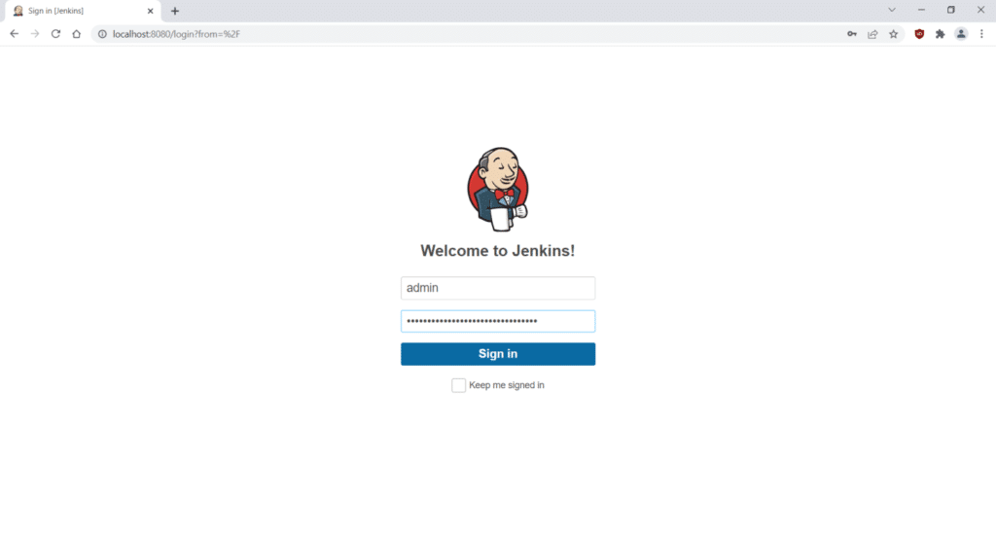Viewport: 996px width, 534px height.
Task: Open saved passwords key icon
Action: point(852,34)
